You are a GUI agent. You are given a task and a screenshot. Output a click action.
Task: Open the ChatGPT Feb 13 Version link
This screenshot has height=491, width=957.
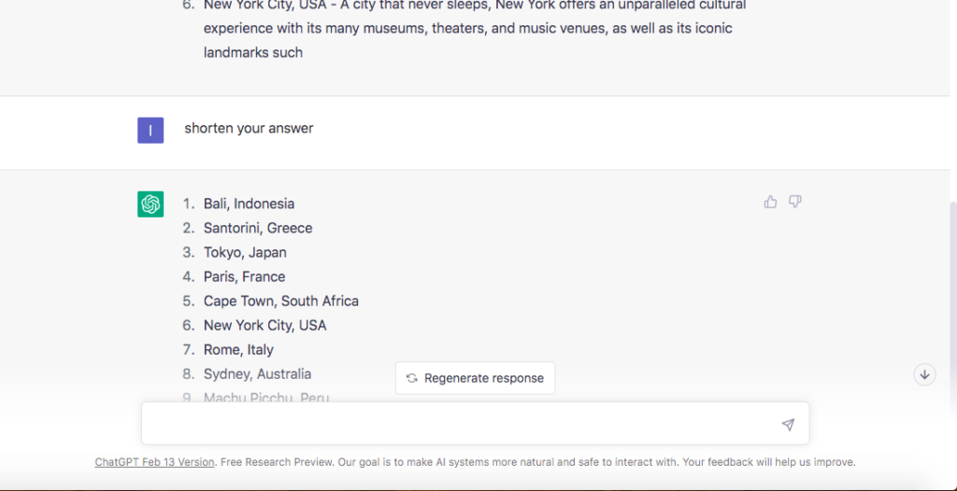154,462
